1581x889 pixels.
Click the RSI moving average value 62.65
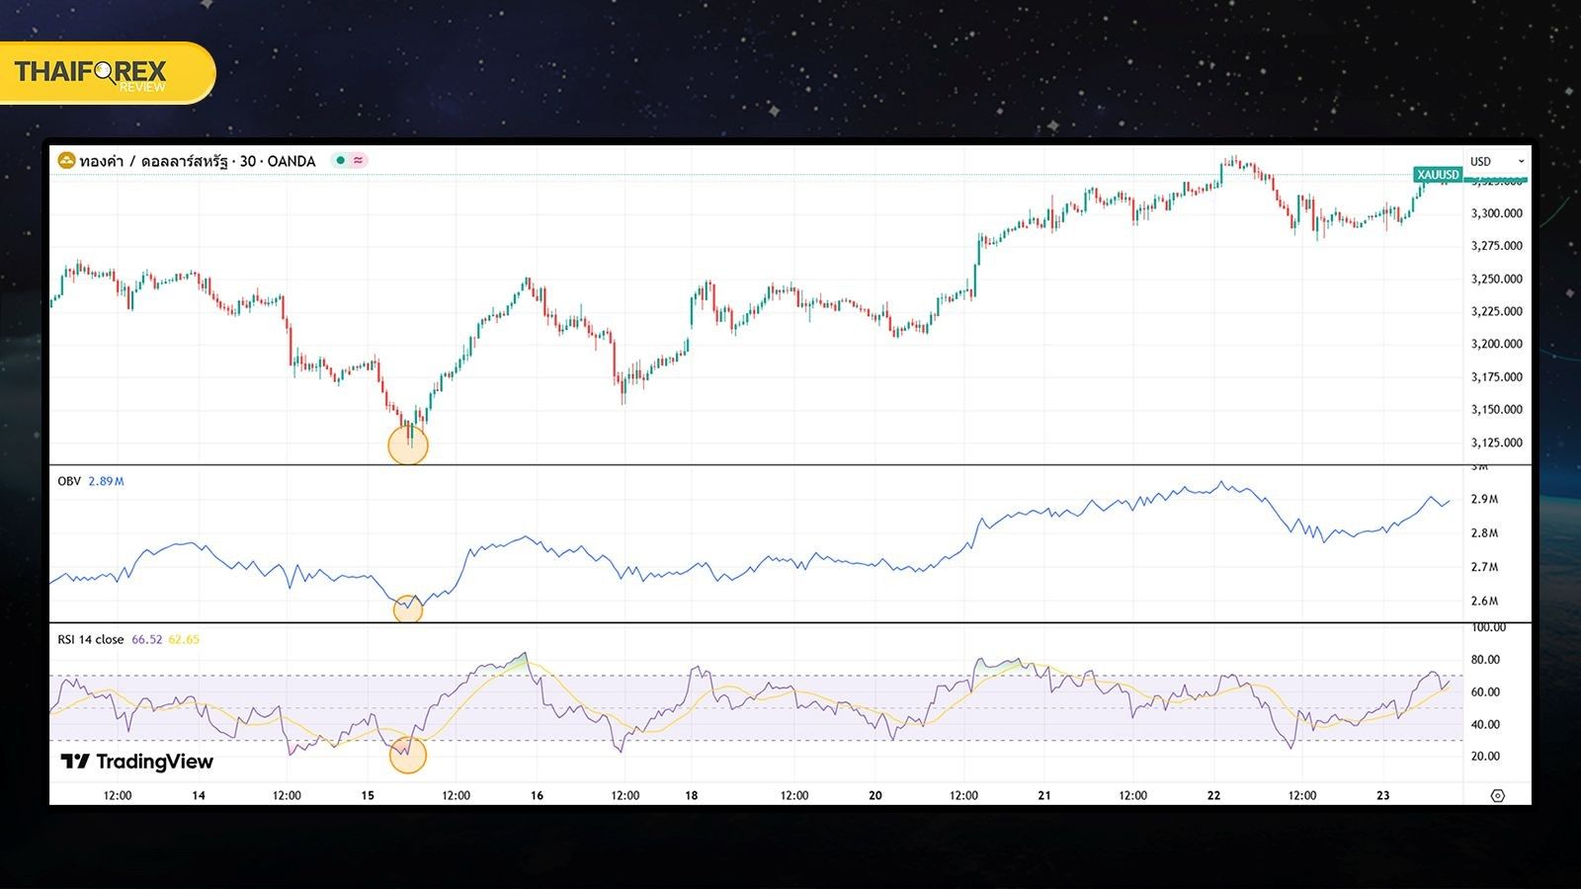pyautogui.click(x=184, y=639)
